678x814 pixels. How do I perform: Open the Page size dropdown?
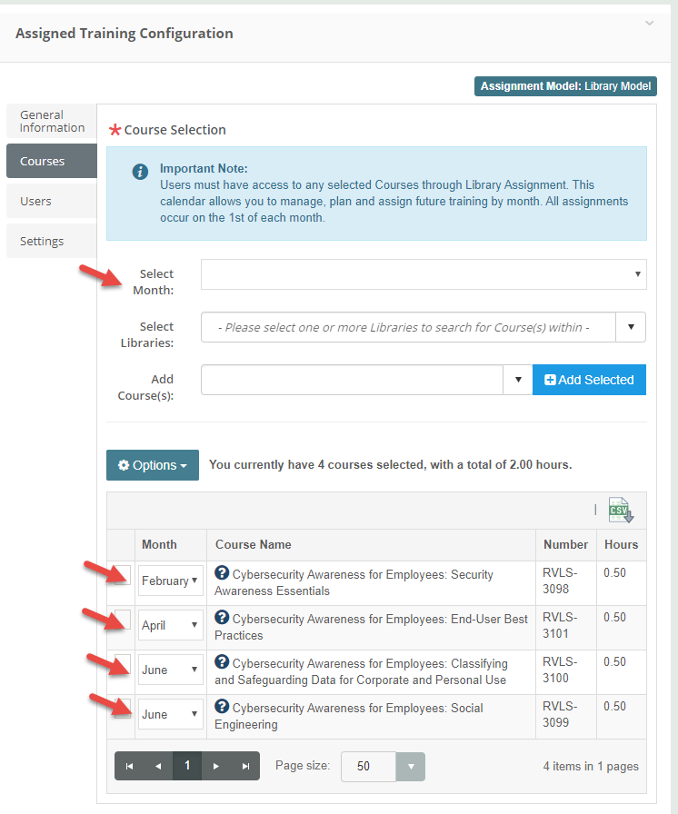tap(411, 766)
